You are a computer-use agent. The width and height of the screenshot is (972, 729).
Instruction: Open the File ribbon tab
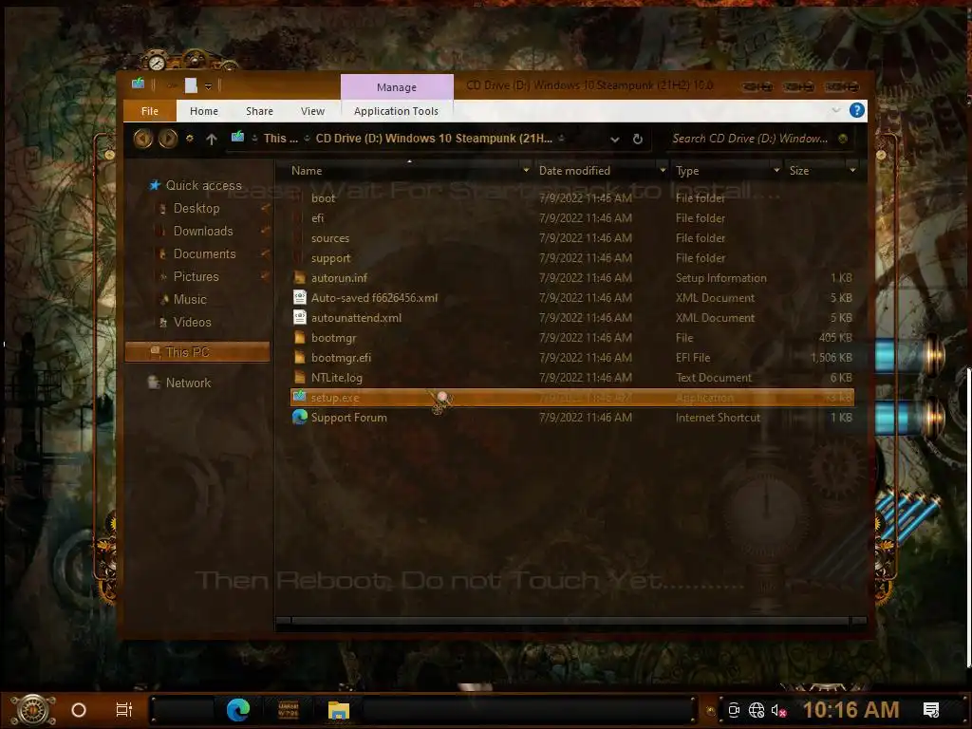click(x=149, y=111)
